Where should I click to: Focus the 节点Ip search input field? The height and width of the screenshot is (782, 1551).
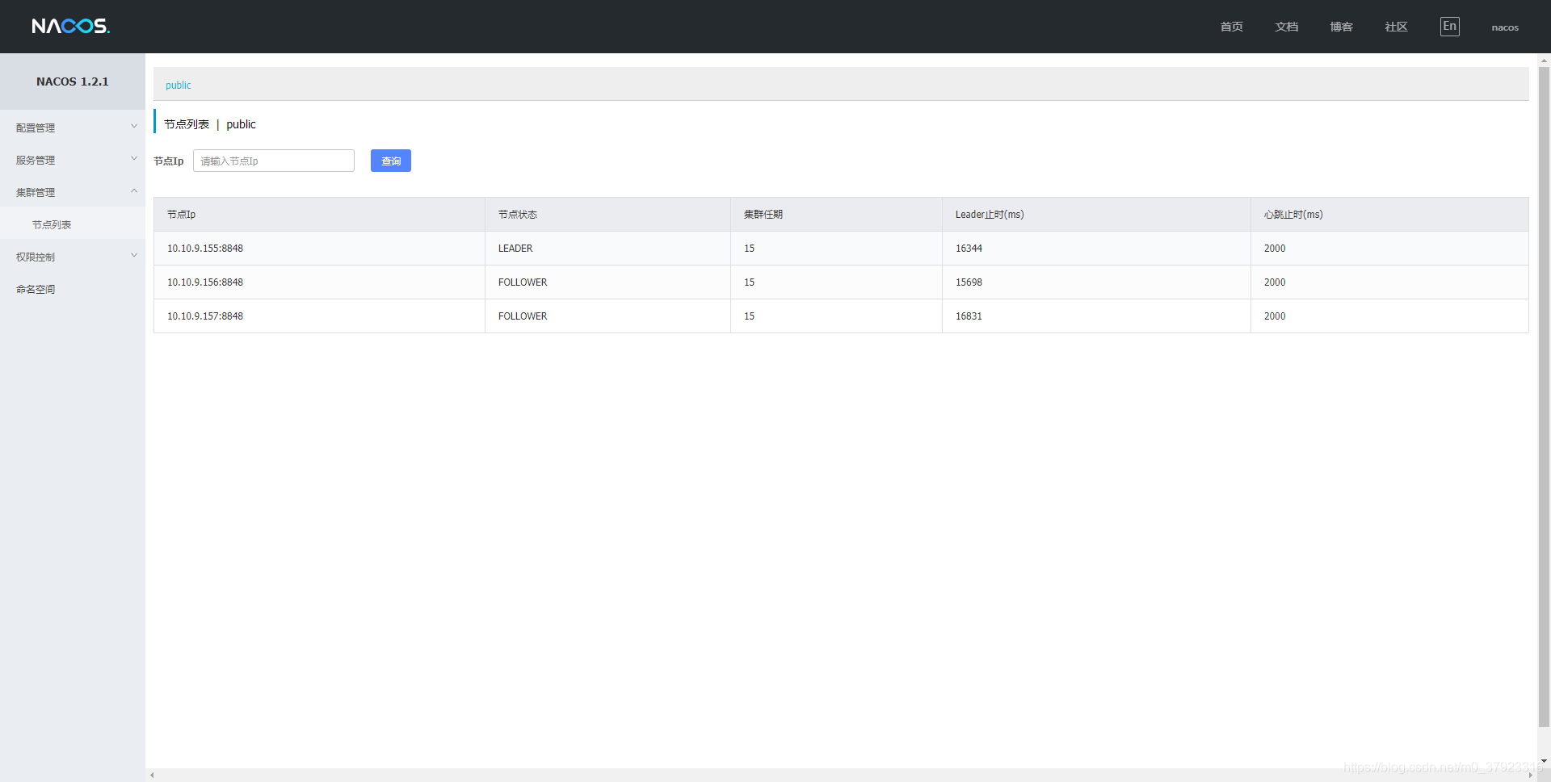[x=274, y=161]
